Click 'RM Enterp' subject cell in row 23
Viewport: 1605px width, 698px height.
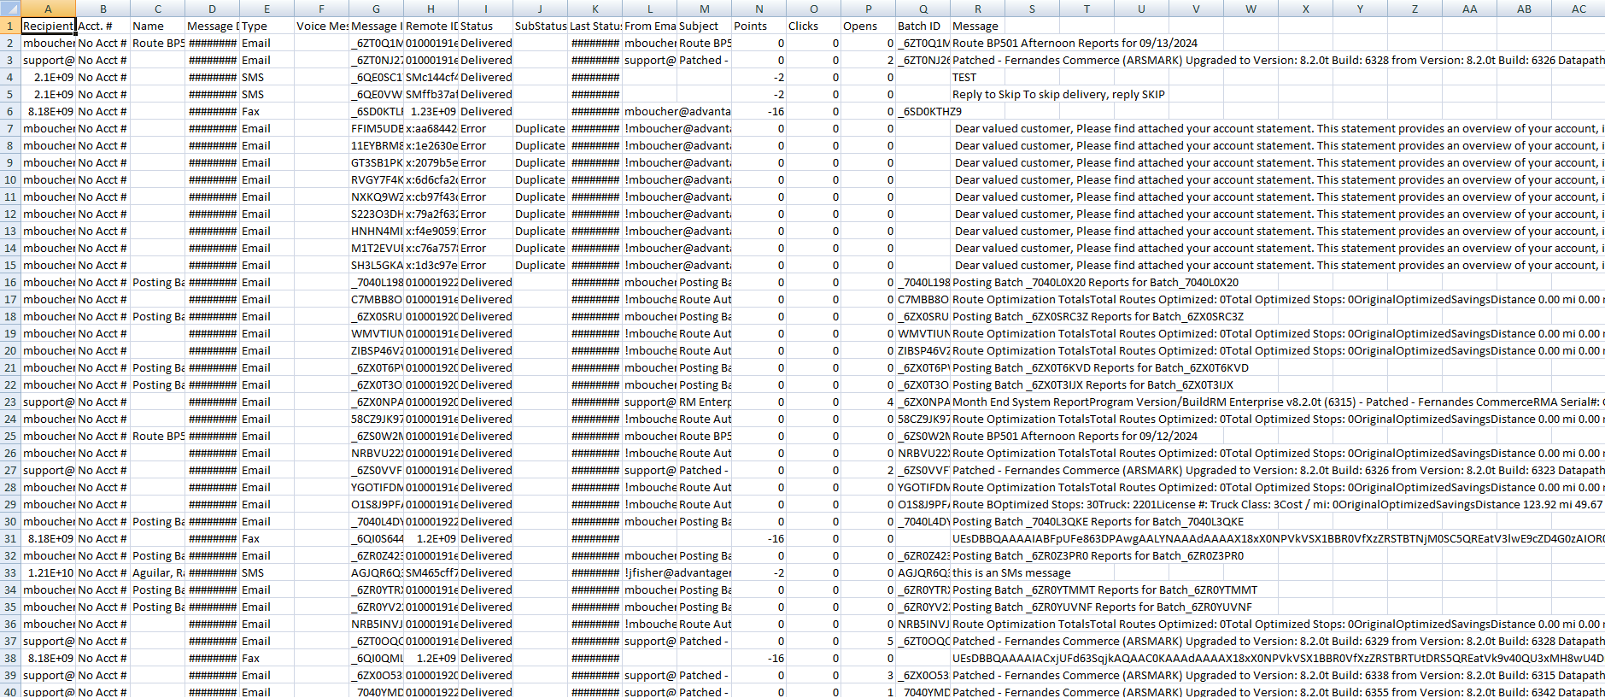point(704,402)
